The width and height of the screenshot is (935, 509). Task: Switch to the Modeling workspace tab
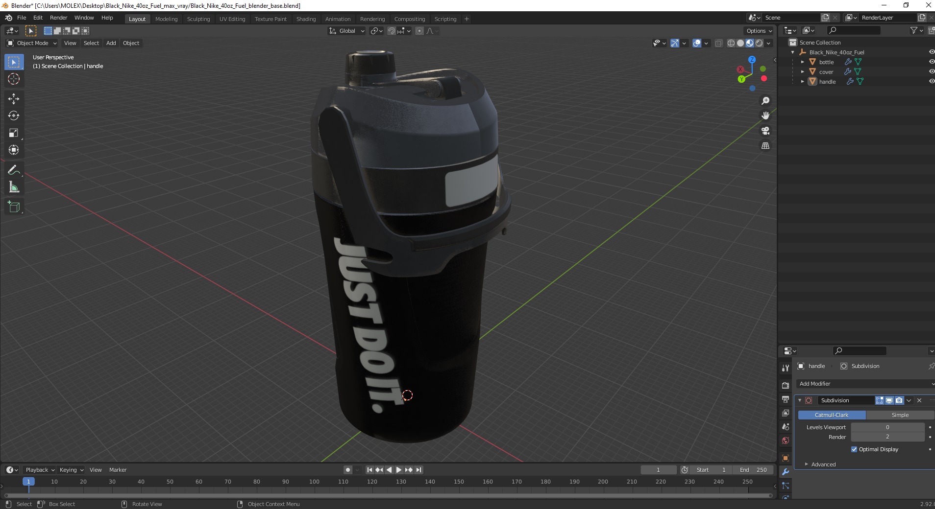click(166, 19)
